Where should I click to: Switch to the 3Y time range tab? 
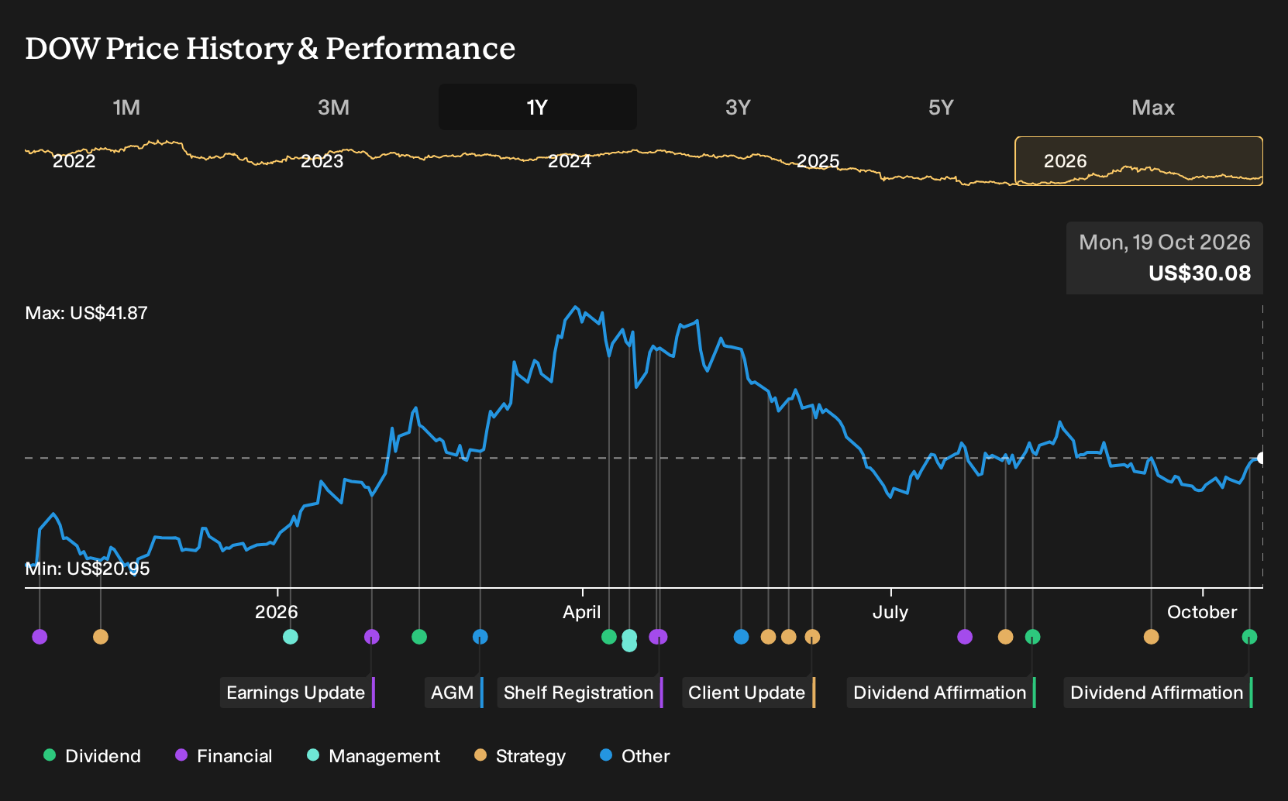(738, 107)
